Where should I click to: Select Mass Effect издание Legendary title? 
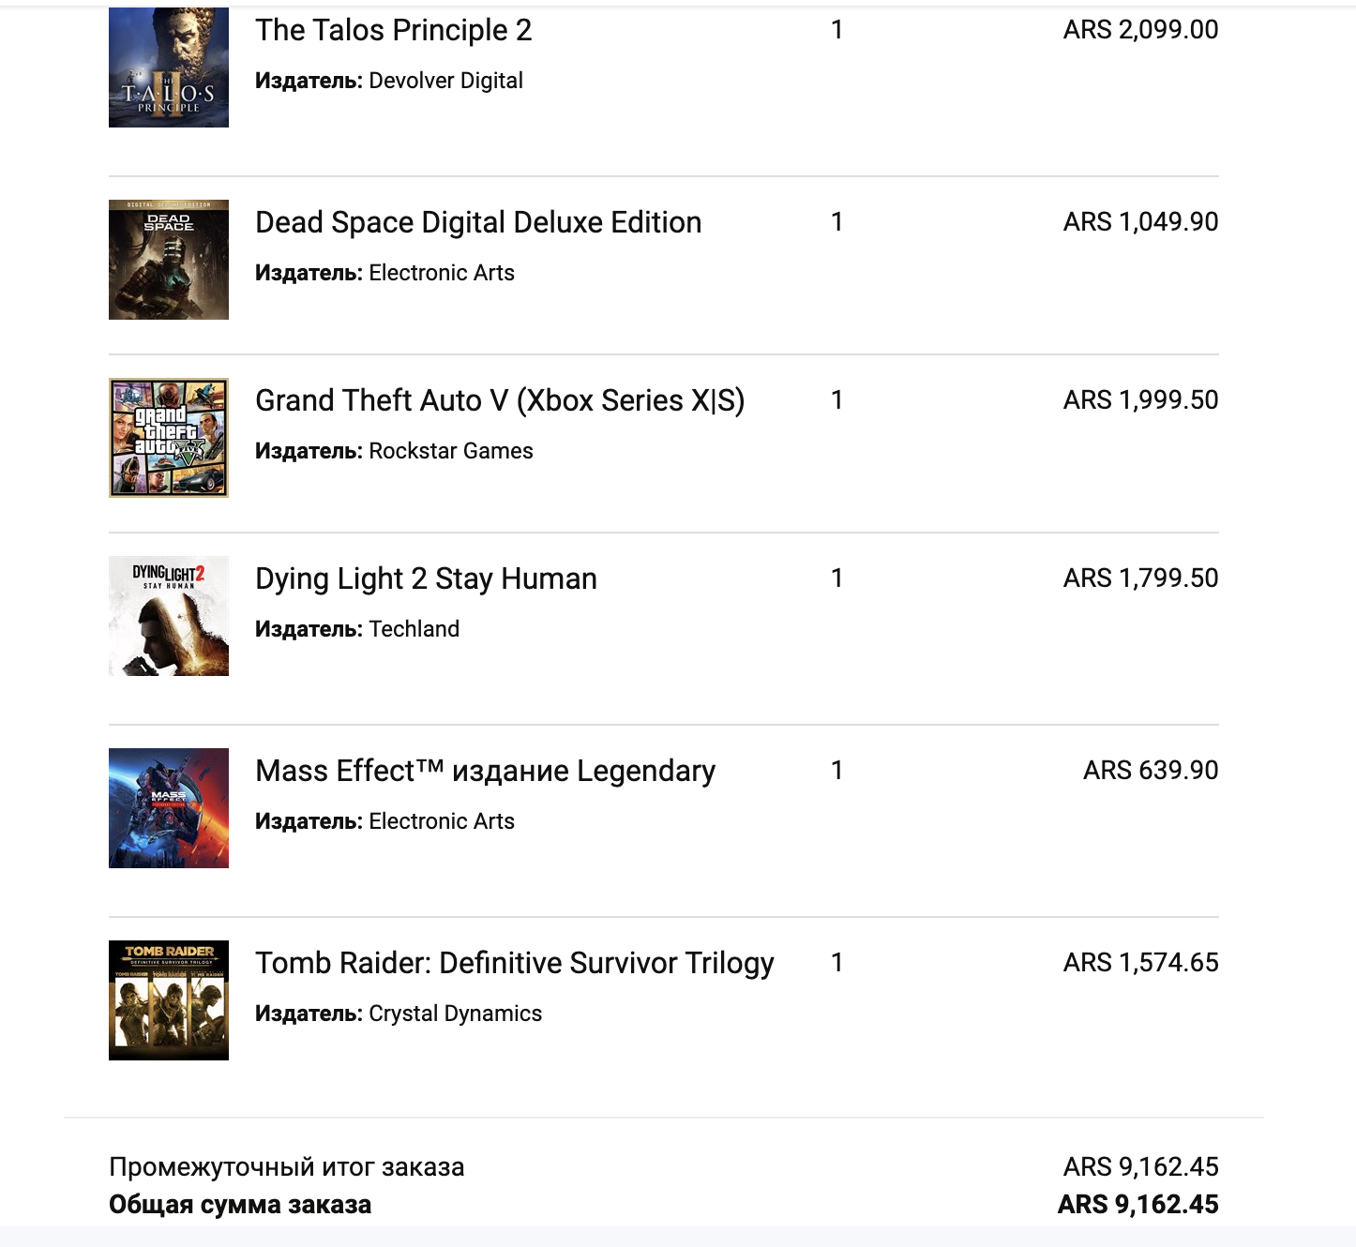(485, 771)
